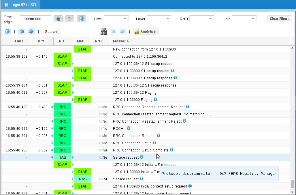Jump to previous search result arrow
Image resolution: width=296 pixels, height=195 pixels.
pyautogui.click(x=113, y=31)
